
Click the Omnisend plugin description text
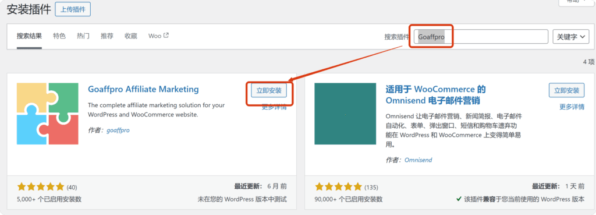pyautogui.click(x=453, y=131)
